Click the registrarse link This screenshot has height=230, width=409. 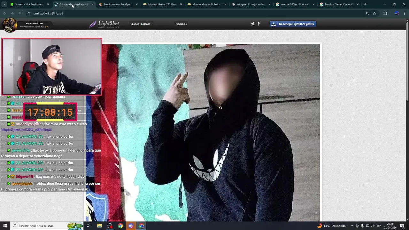pos(181,24)
